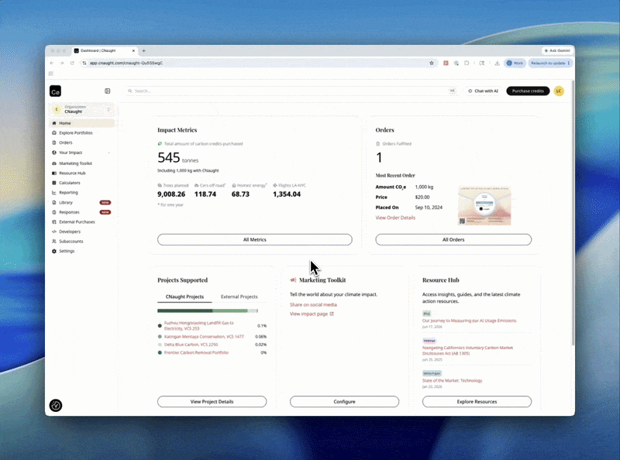Open Navigating California's Voluntary Carbon Market article
The height and width of the screenshot is (460, 620).
click(467, 351)
